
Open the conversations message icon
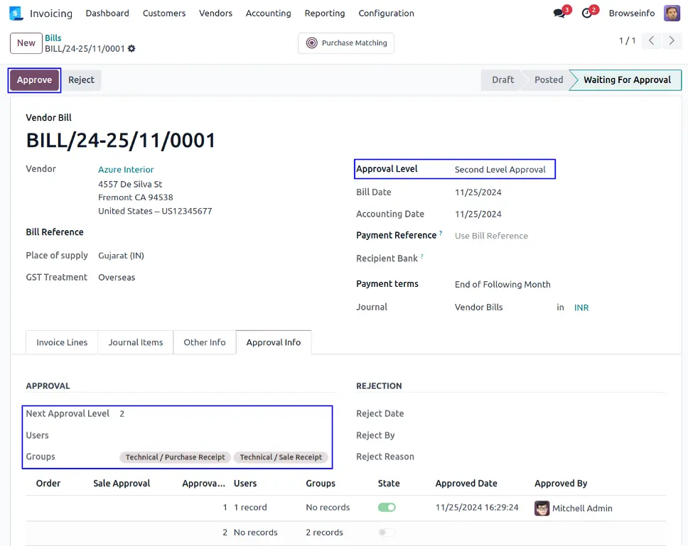click(x=559, y=13)
